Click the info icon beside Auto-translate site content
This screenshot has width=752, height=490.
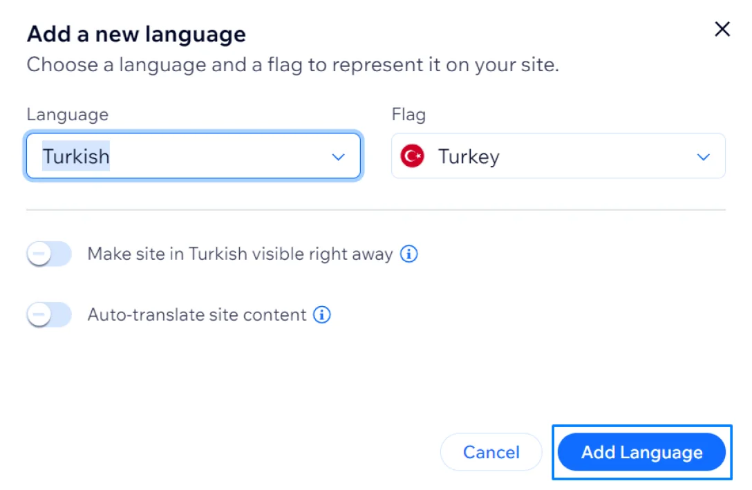click(321, 314)
